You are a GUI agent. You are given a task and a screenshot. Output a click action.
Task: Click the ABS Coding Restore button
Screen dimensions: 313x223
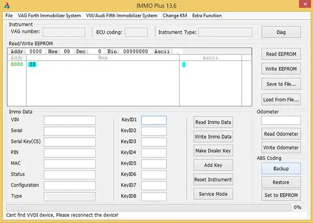pyautogui.click(x=281, y=182)
